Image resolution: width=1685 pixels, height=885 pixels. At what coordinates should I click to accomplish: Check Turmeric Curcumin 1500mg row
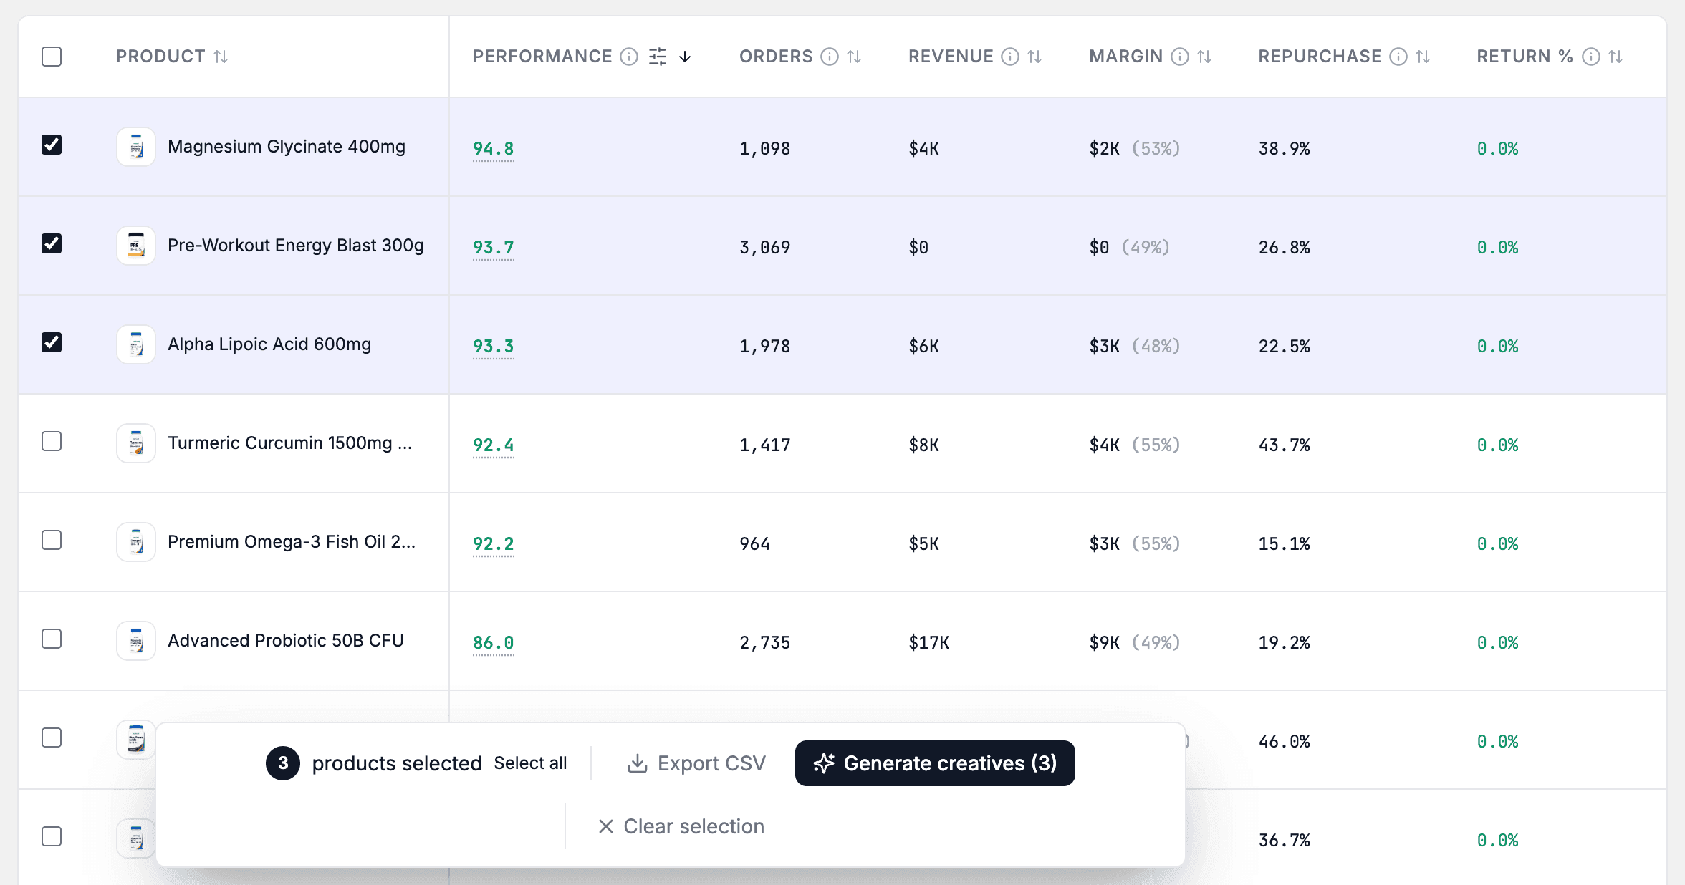tap(52, 442)
